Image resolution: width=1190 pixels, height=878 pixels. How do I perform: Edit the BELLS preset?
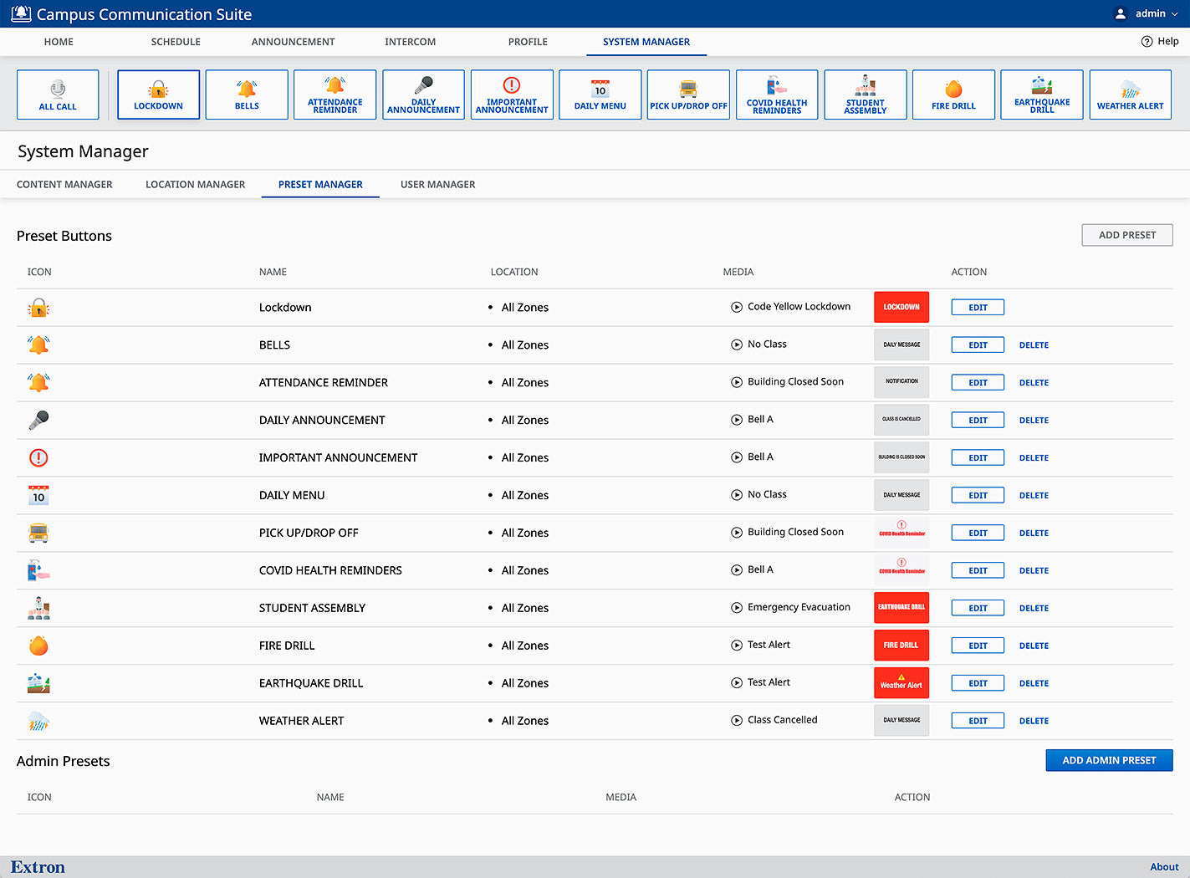click(x=978, y=345)
